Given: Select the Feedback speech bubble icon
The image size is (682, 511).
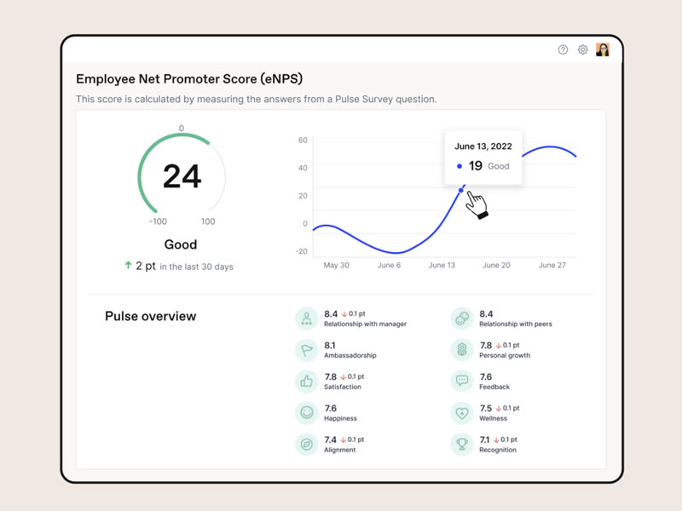Looking at the screenshot, I should point(461,382).
